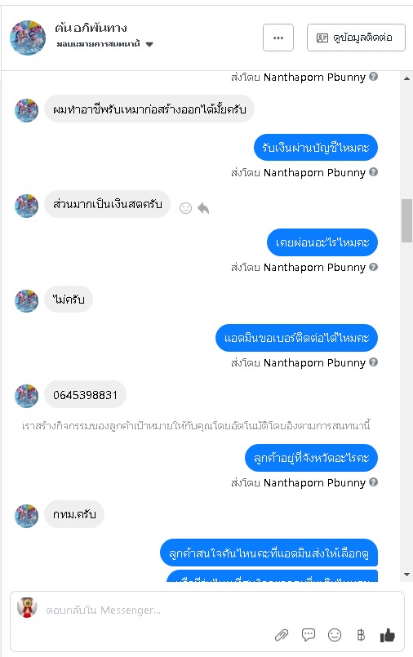Click the attach file paperclip icon
This screenshot has height=657, width=413.
(x=282, y=635)
